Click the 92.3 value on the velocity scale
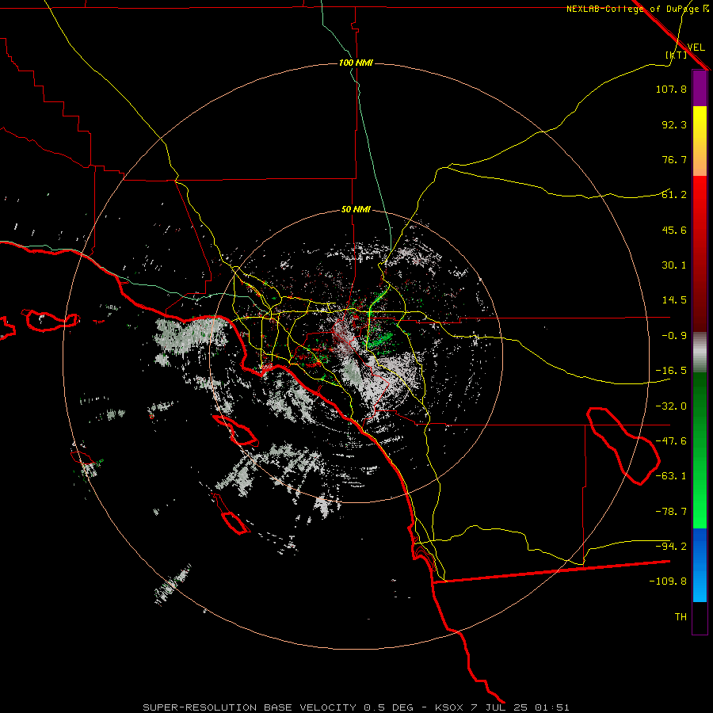 (x=674, y=124)
